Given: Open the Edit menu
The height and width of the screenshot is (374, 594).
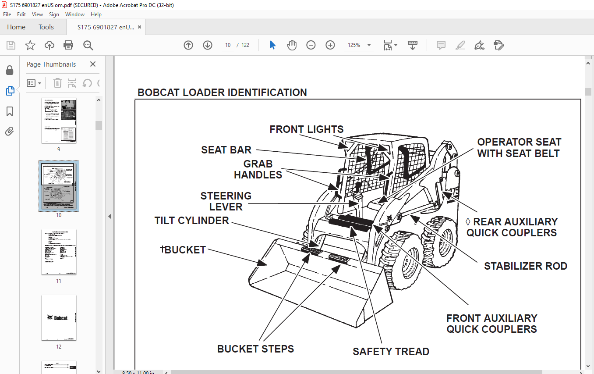Looking at the screenshot, I should click(21, 14).
